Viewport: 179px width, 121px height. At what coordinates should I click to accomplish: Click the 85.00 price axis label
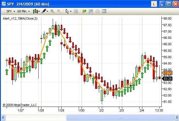click(x=167, y=57)
